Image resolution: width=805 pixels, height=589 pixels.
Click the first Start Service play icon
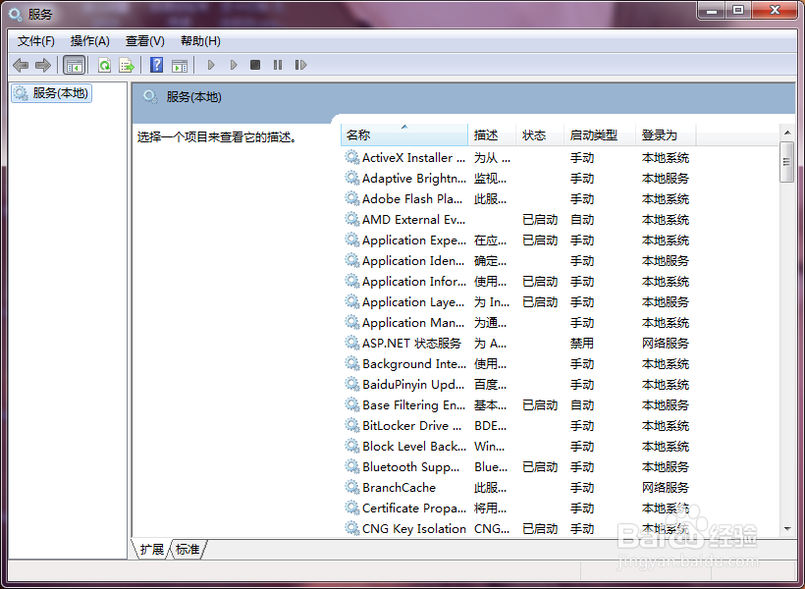pos(210,65)
